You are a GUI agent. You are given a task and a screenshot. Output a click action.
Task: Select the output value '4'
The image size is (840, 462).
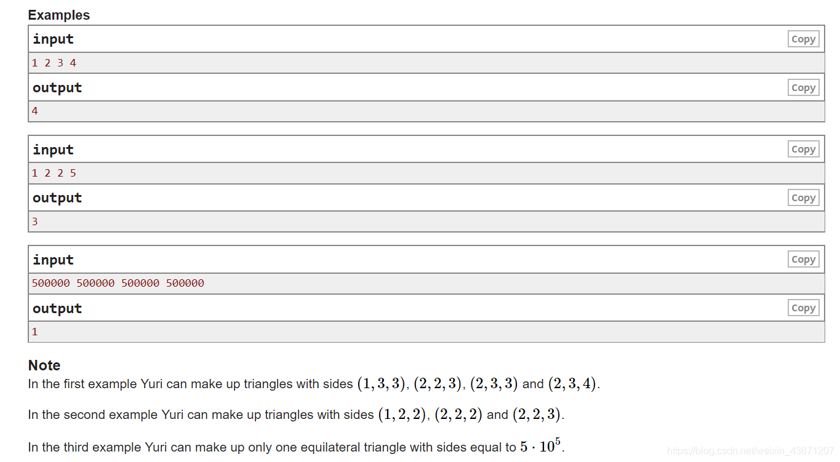[34, 111]
